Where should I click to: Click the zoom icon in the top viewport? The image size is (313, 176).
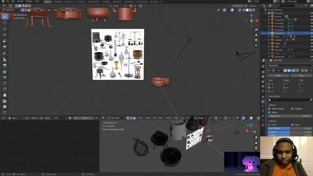click(x=256, y=30)
